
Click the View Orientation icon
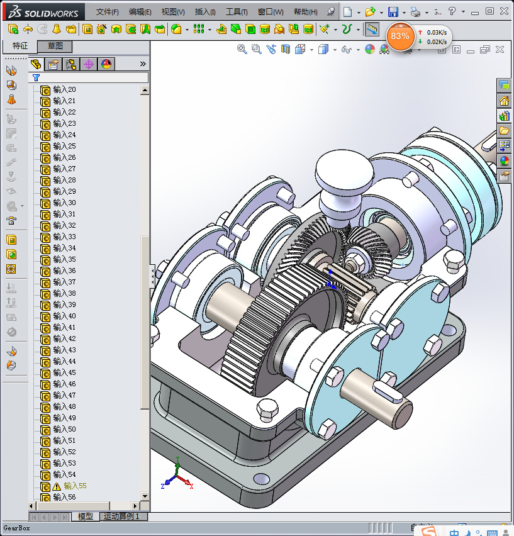pyautogui.click(x=300, y=49)
